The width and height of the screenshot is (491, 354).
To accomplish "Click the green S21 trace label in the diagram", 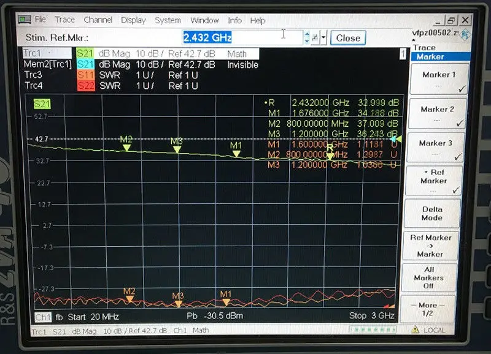I will pyautogui.click(x=42, y=104).
